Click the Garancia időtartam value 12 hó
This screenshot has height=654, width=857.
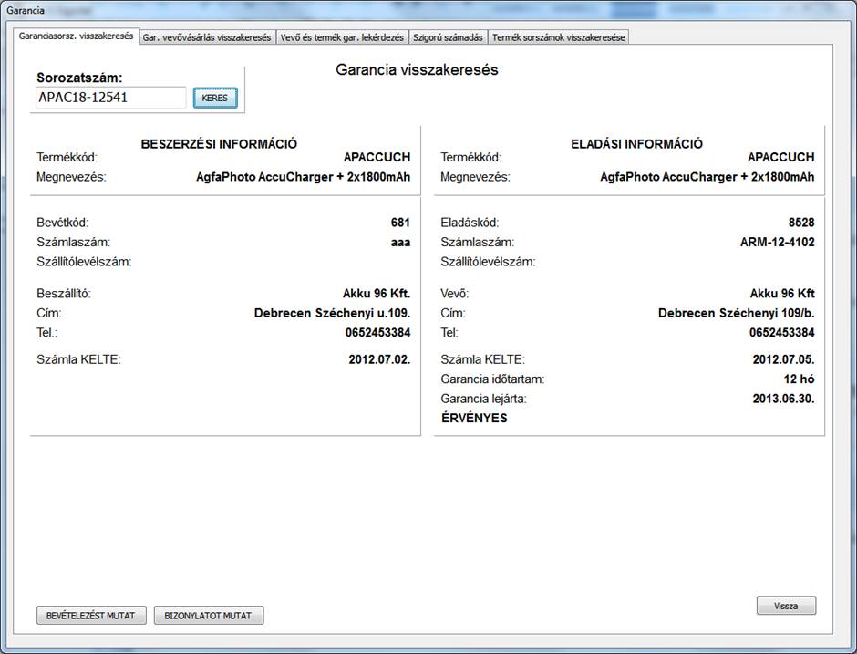pos(797,379)
